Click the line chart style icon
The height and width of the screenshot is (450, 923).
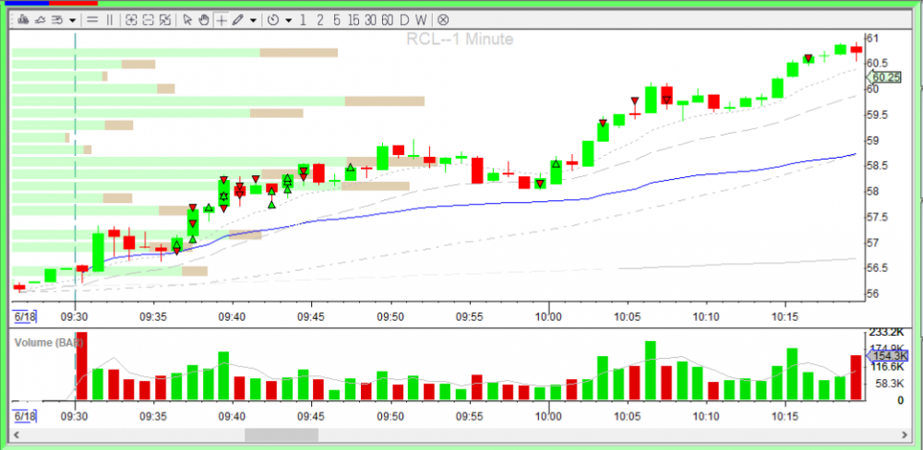tap(40, 19)
